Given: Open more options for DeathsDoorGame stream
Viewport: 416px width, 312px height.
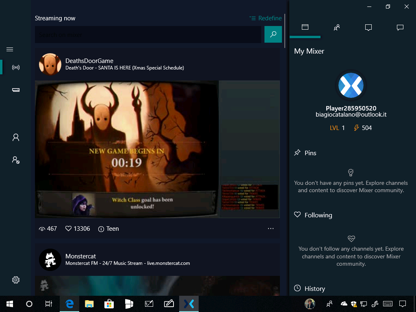Looking at the screenshot, I should pos(271,228).
